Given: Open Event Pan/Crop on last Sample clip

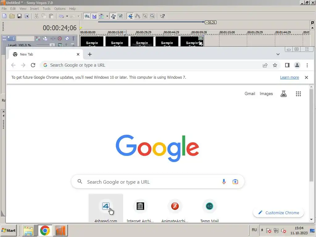Looking at the screenshot, I should click(x=201, y=43).
